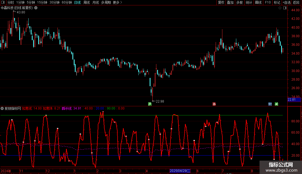This screenshot has height=174, width=302.
Task: Switch to 日线 daily chart
Action: [78, 2]
